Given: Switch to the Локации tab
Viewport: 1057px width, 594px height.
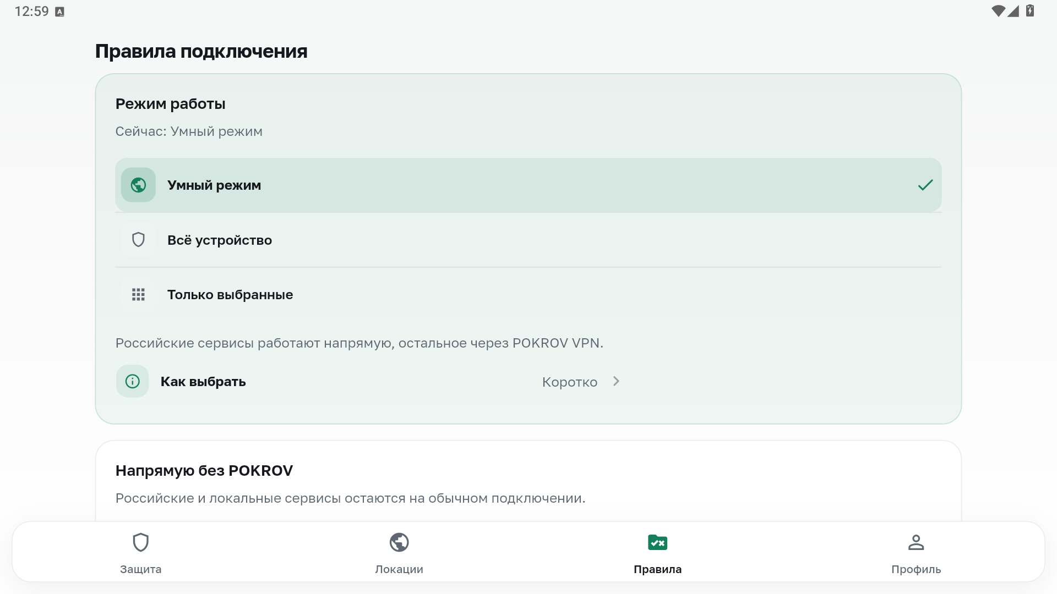Looking at the screenshot, I should [x=399, y=552].
